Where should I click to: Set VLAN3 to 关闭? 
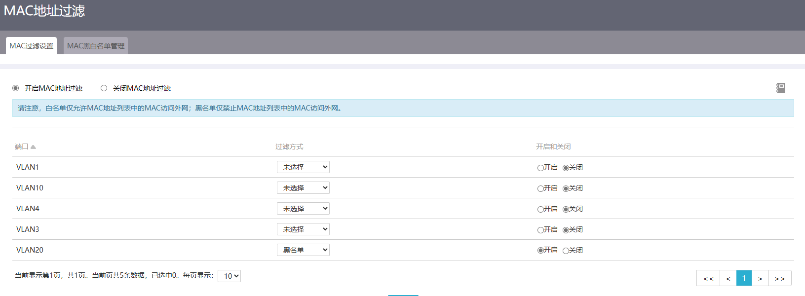(566, 230)
